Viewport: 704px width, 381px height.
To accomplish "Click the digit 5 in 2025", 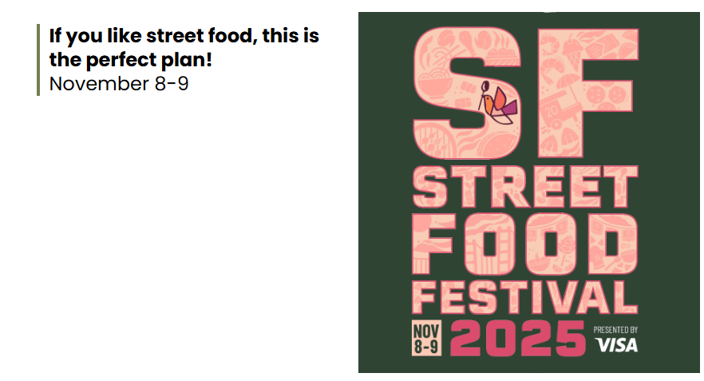I will click(567, 339).
